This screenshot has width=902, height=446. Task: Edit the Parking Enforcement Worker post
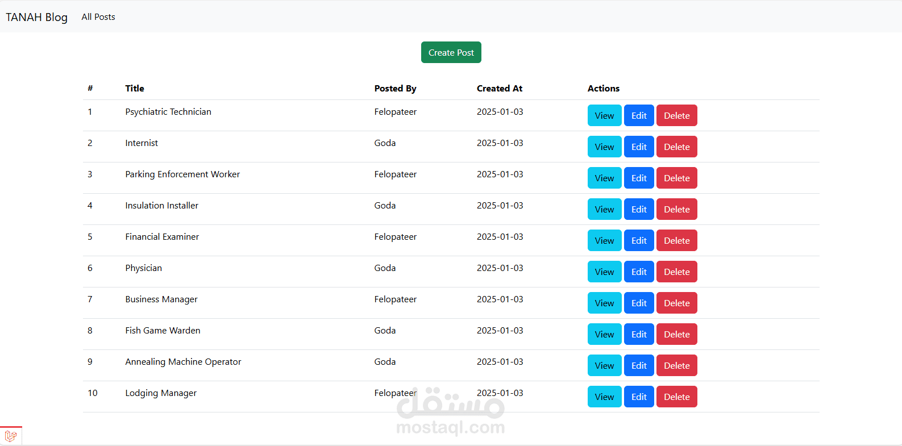[x=639, y=178]
